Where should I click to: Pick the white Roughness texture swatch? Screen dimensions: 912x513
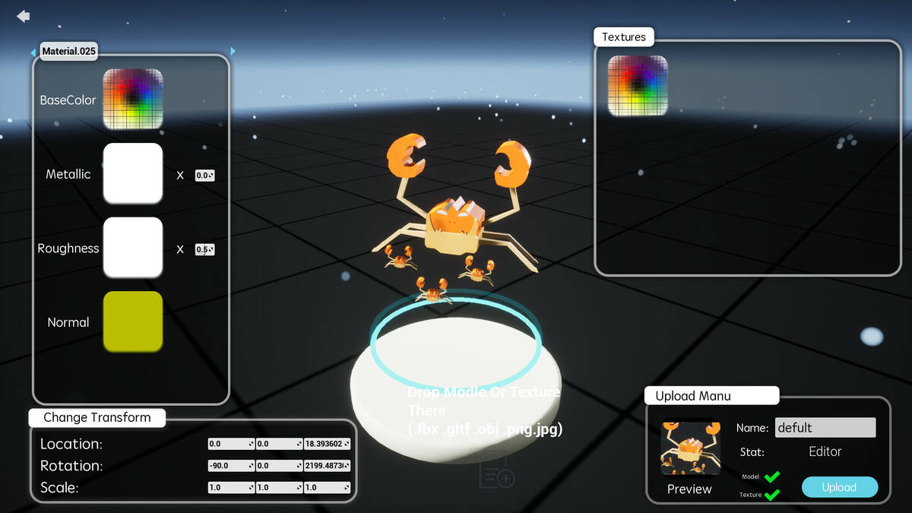pyautogui.click(x=133, y=247)
